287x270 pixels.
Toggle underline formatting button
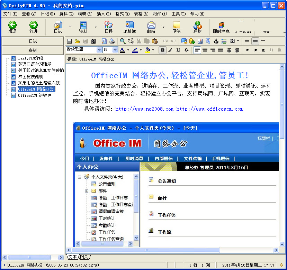coord(178,50)
